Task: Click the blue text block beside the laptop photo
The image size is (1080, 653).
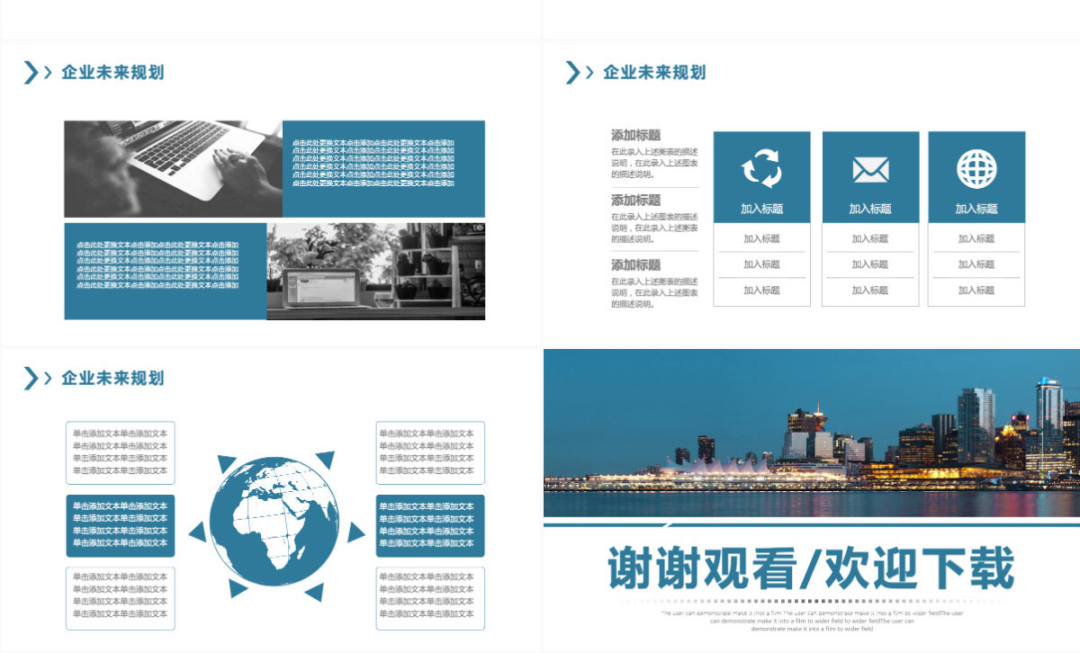Action: [384, 169]
